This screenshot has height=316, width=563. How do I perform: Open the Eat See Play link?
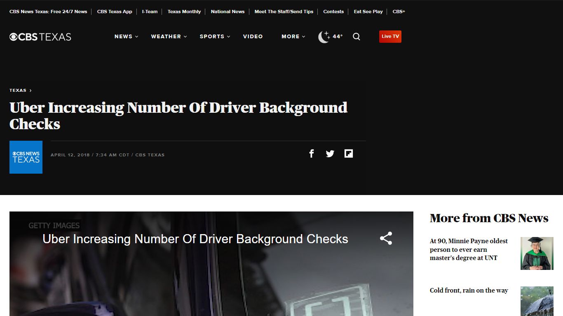tap(368, 12)
